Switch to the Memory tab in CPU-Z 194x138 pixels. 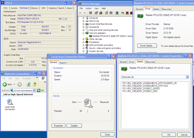[x=35, y=8]
